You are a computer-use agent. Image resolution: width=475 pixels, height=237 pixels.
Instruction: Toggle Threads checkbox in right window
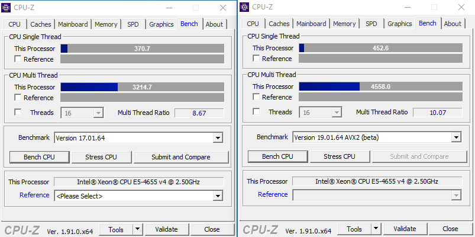pos(257,111)
